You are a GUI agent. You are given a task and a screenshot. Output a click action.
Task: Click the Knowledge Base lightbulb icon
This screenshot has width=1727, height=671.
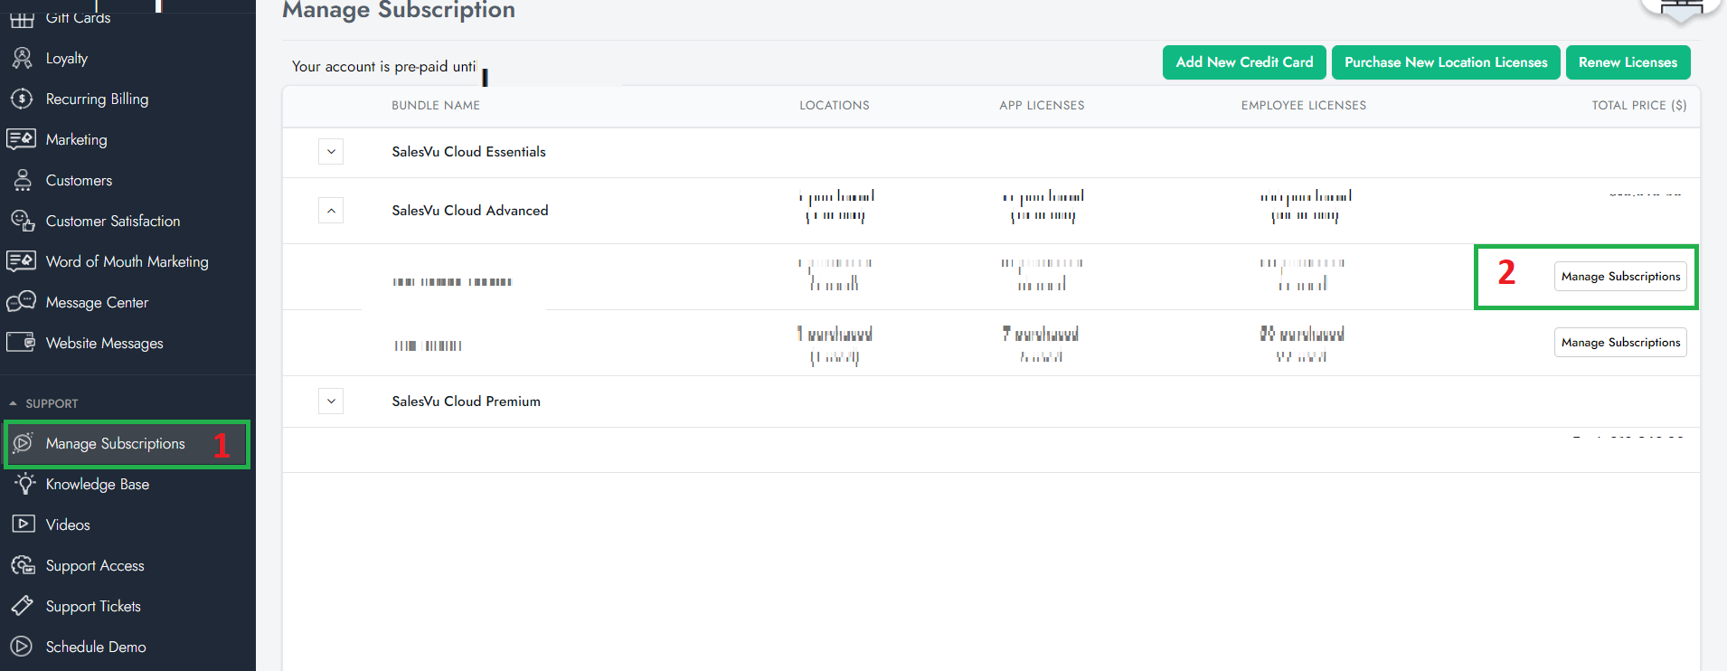point(24,484)
